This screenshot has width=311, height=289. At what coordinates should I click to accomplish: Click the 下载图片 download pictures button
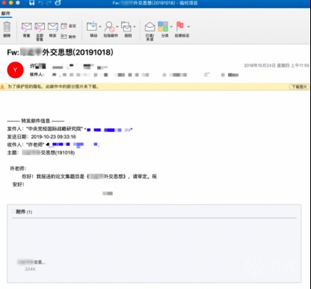point(299,87)
